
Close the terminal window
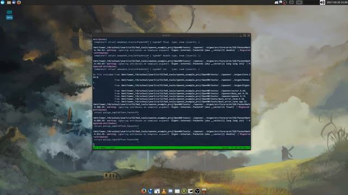[x=248, y=35]
